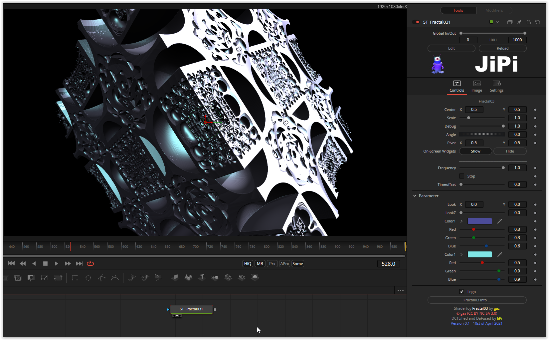Open Fractal03 Info button
The height and width of the screenshot is (340, 549).
coord(477,300)
